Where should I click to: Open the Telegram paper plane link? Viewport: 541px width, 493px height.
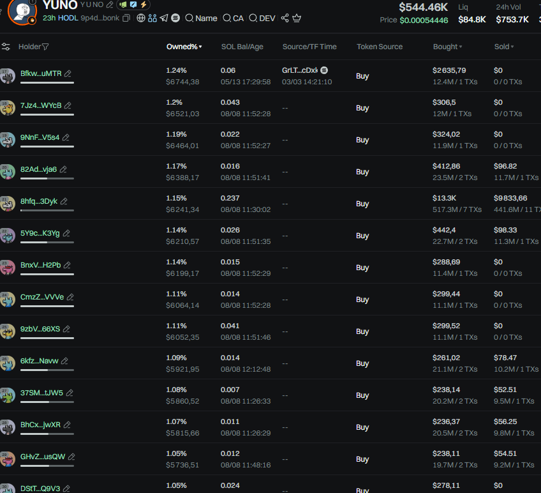164,18
